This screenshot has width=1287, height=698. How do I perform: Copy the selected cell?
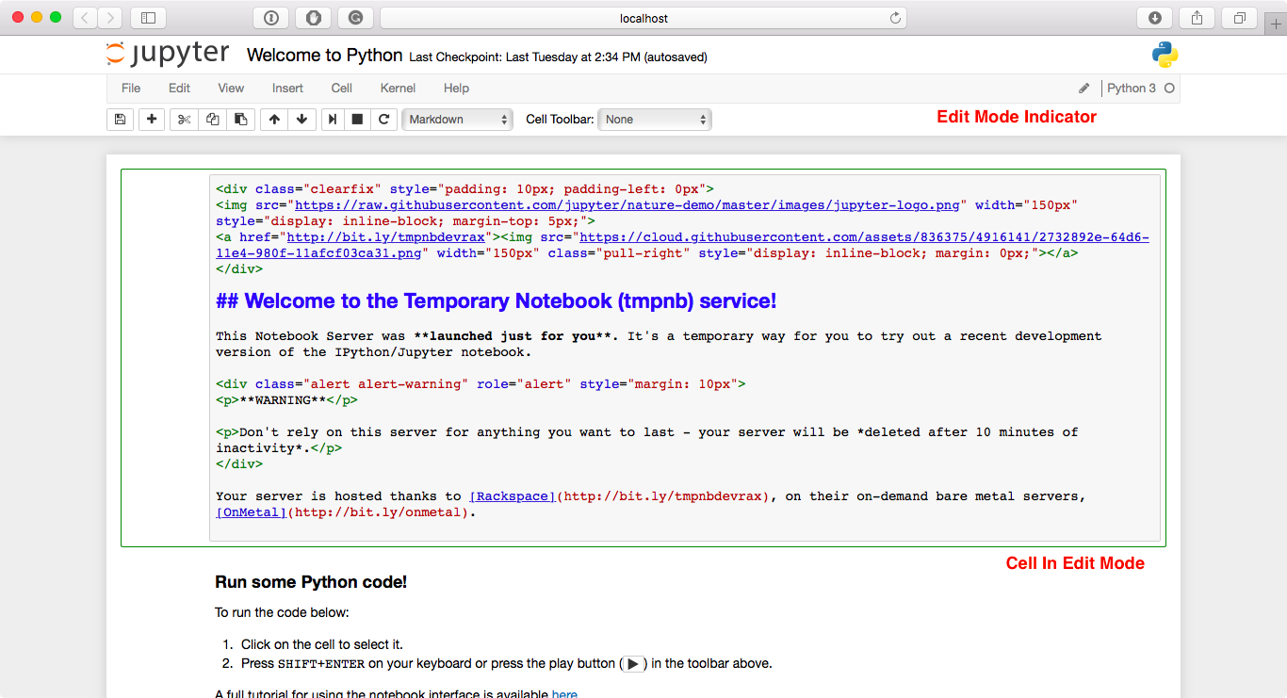point(212,120)
